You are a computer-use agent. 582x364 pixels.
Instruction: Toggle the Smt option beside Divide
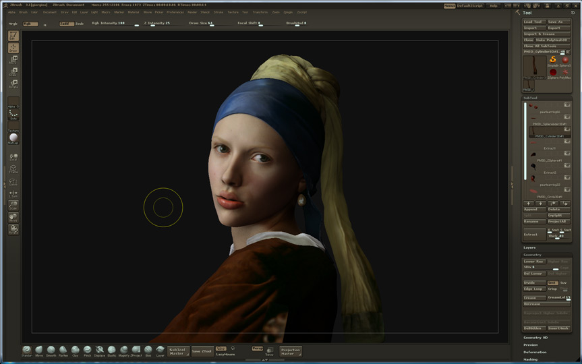552,282
